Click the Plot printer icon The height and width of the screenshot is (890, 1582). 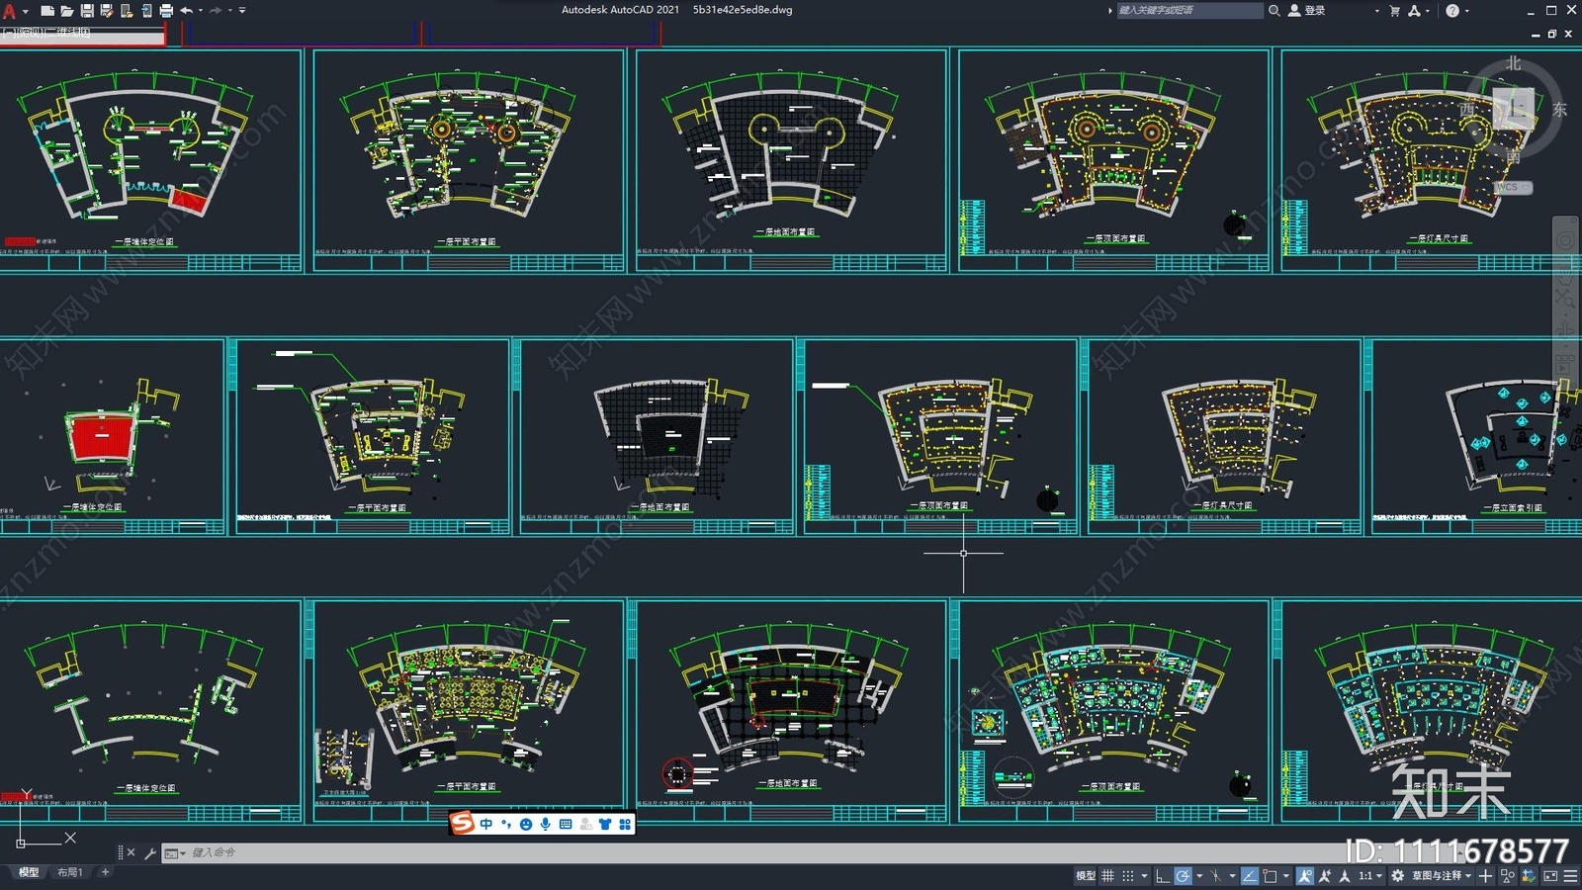[x=166, y=11]
